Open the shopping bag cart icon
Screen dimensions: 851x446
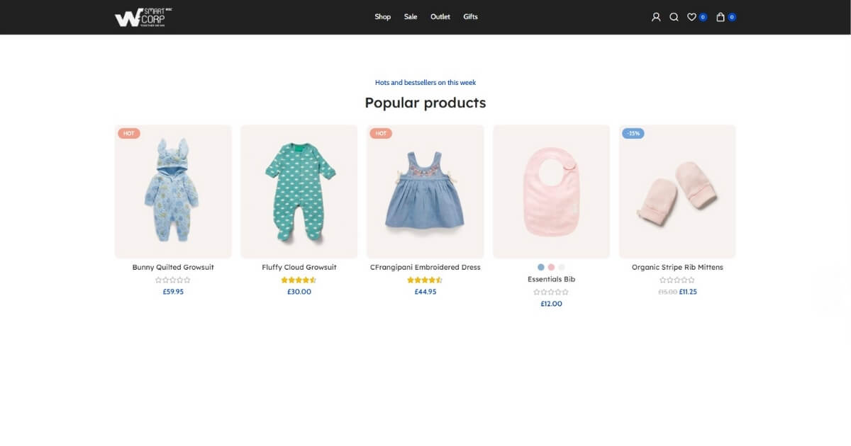(x=719, y=16)
